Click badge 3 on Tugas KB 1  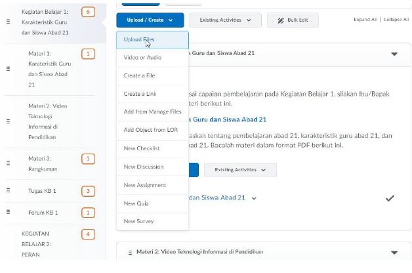(x=88, y=191)
